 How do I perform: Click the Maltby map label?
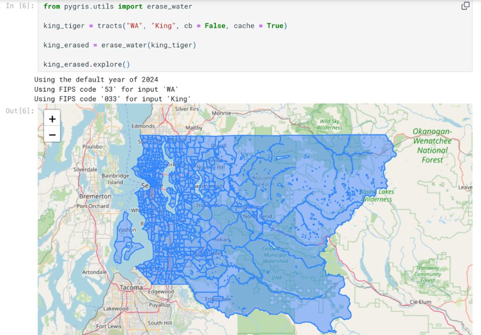click(x=194, y=128)
